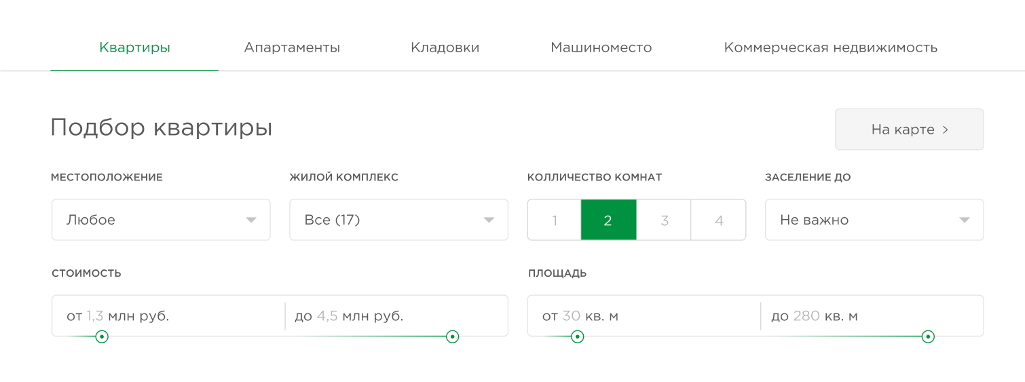Viewport: 1025px width, 382px height.
Task: Open the Коммерческая недвижимость tab
Action: pyautogui.click(x=831, y=47)
